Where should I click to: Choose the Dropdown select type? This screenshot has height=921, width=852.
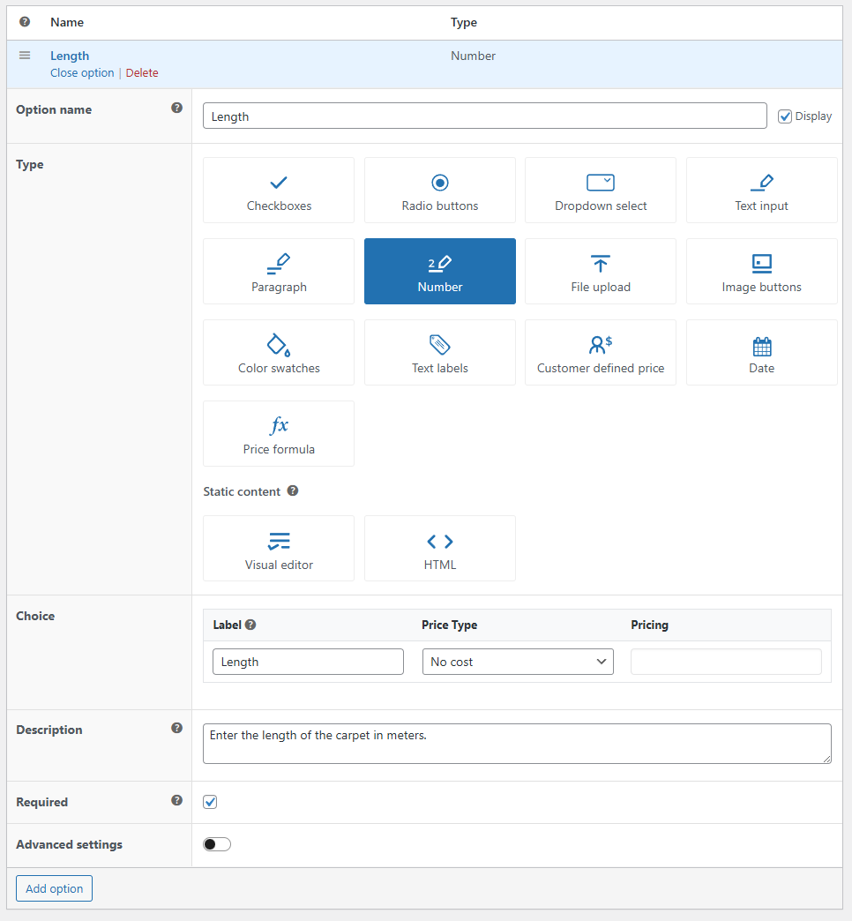tap(600, 190)
